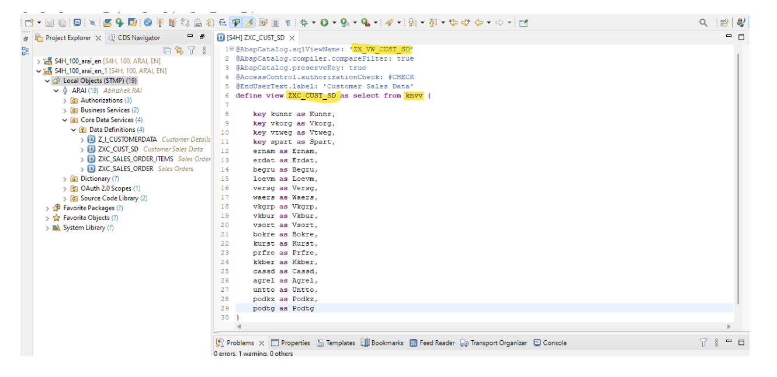Click the Activate ABAP object wand icon
Viewport: 777px width, 377px height.
pos(159,23)
